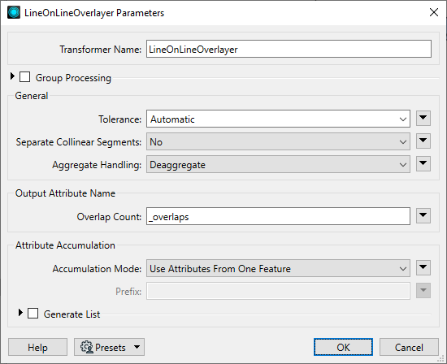Screen dimensions: 447x364
Task: Open Separate Collinear Segments arrow menu button
Action: (x=423, y=141)
